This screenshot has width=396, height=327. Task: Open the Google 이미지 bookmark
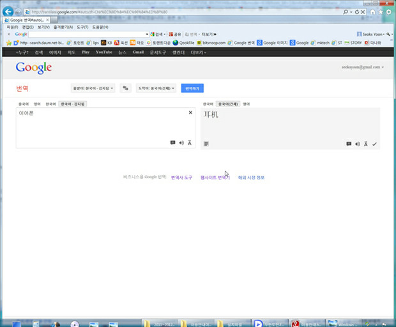pos(272,43)
